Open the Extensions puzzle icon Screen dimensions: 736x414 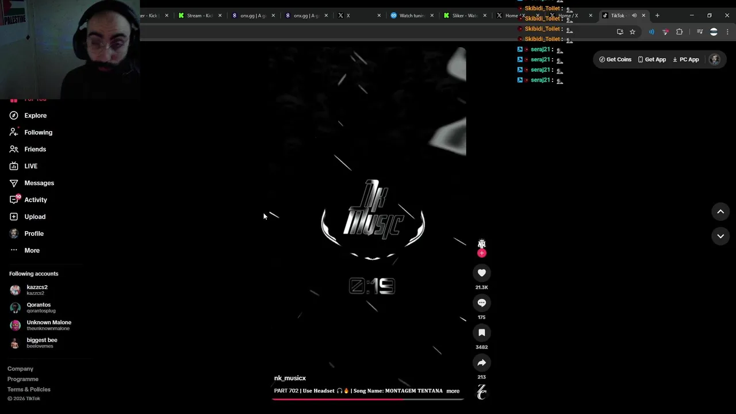(x=680, y=32)
